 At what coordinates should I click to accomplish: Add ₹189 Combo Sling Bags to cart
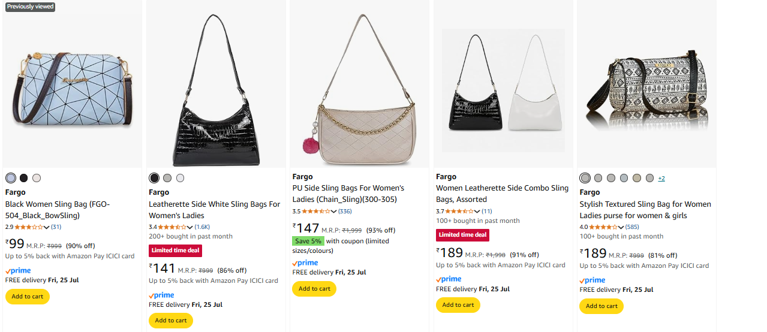click(458, 305)
